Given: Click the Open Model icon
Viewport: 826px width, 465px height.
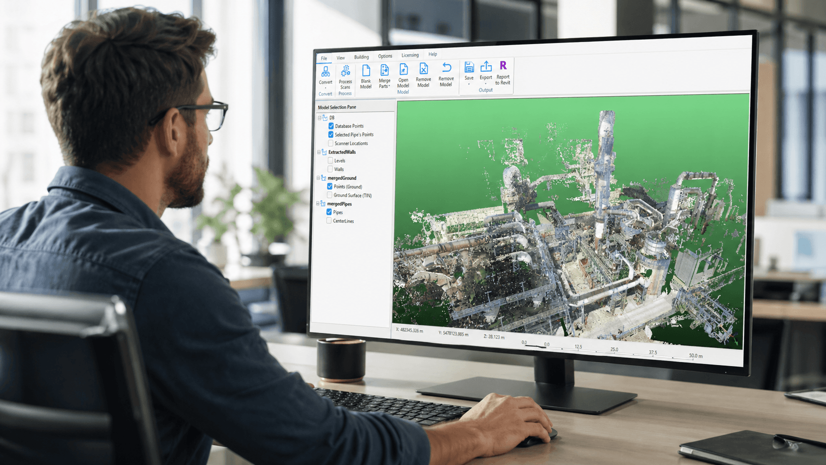Looking at the screenshot, I should [404, 70].
